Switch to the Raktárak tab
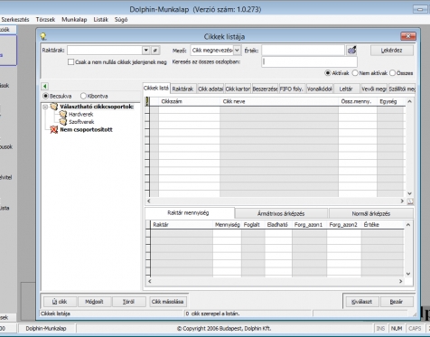Screen dimensions: 430x337 pos(183,89)
